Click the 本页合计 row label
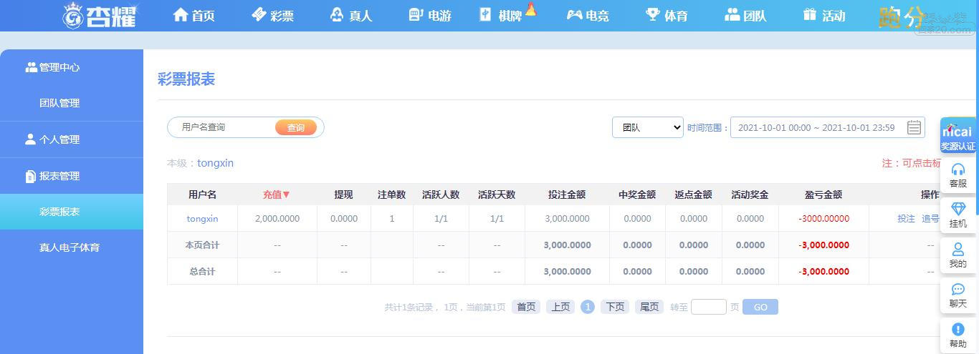979x354 pixels. click(x=202, y=245)
